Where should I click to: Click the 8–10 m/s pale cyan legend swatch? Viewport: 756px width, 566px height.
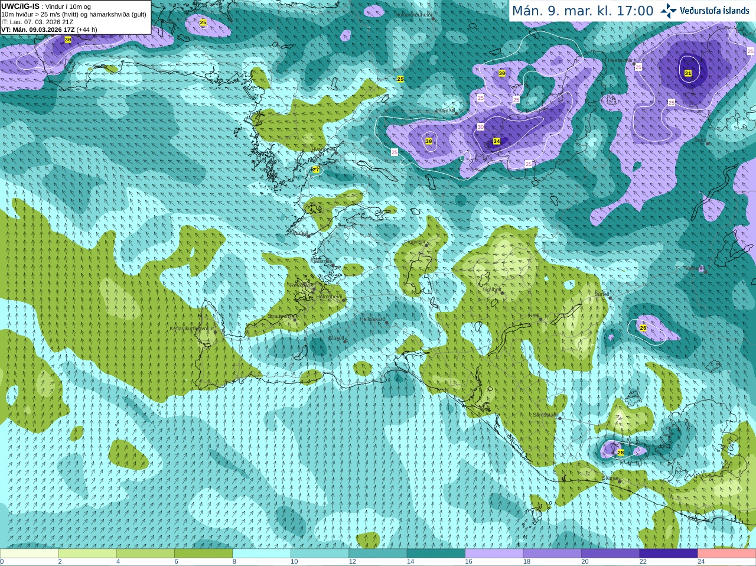[262, 554]
